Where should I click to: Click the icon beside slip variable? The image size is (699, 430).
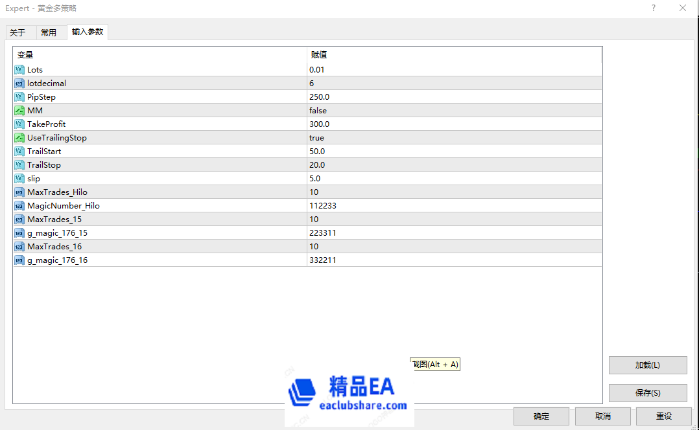pyautogui.click(x=19, y=179)
